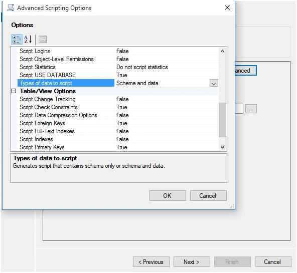Cancel the Advanced Scripting Options dialog
The image size is (297, 273).
click(208, 196)
